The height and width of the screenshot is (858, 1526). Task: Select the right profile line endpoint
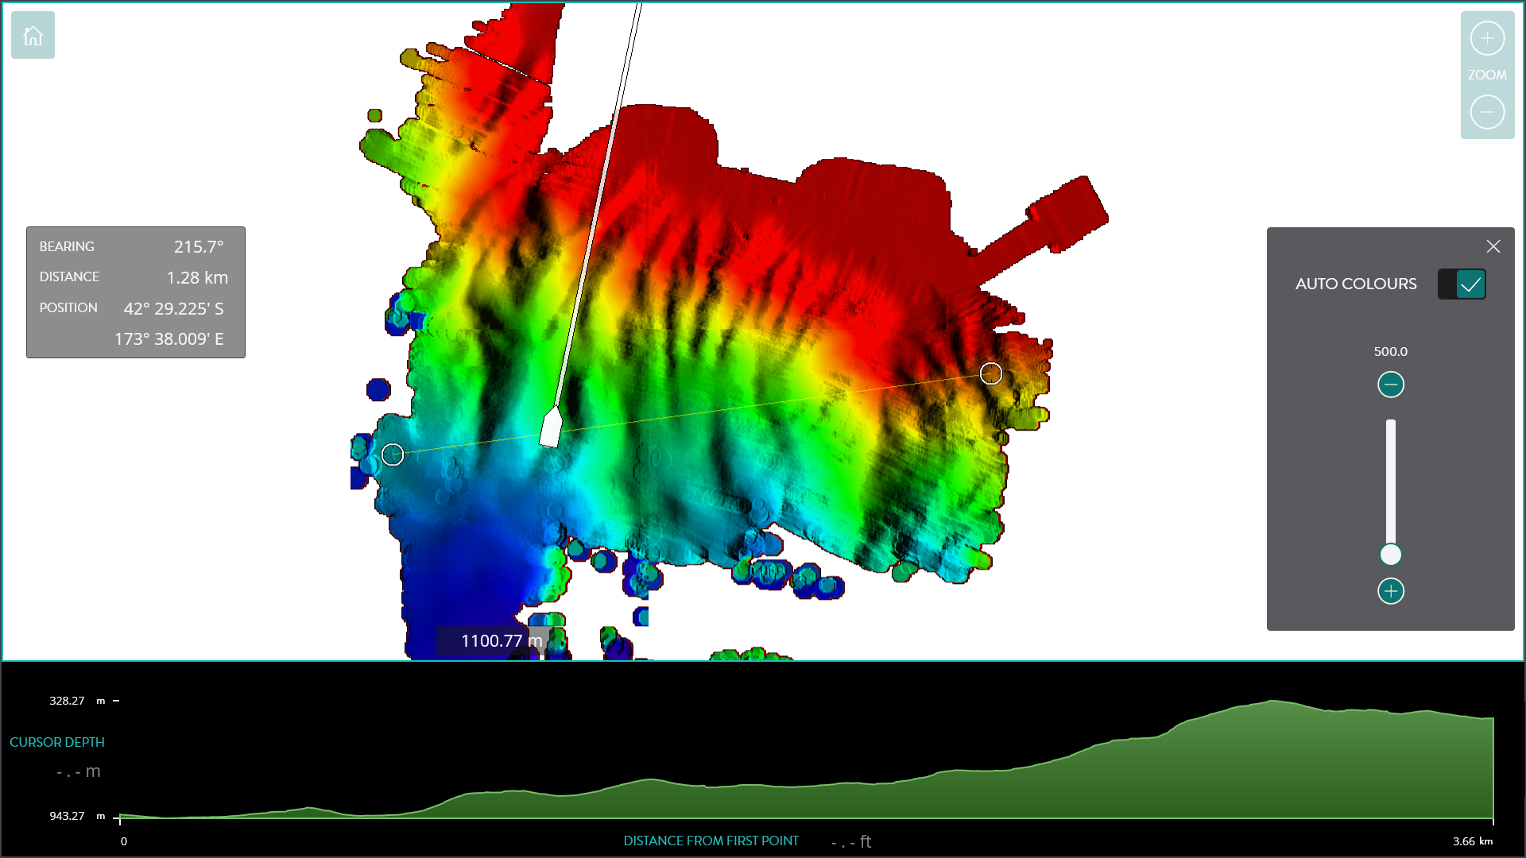[x=991, y=373]
